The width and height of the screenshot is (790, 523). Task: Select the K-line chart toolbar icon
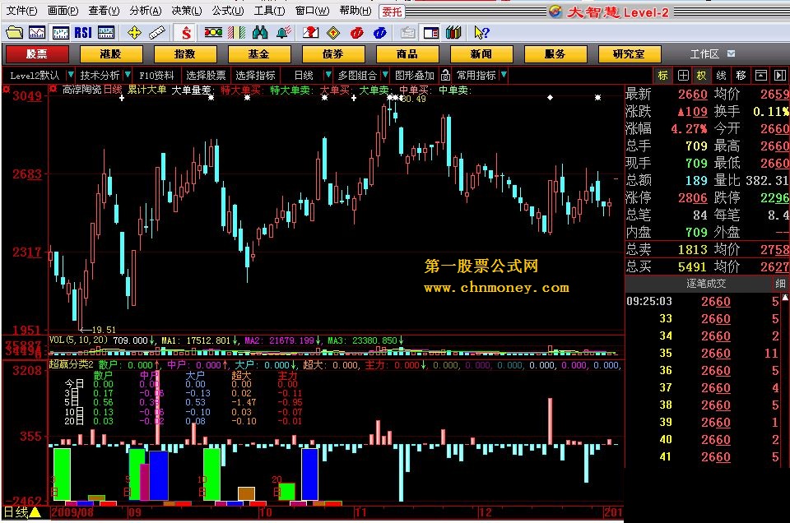click(x=60, y=33)
